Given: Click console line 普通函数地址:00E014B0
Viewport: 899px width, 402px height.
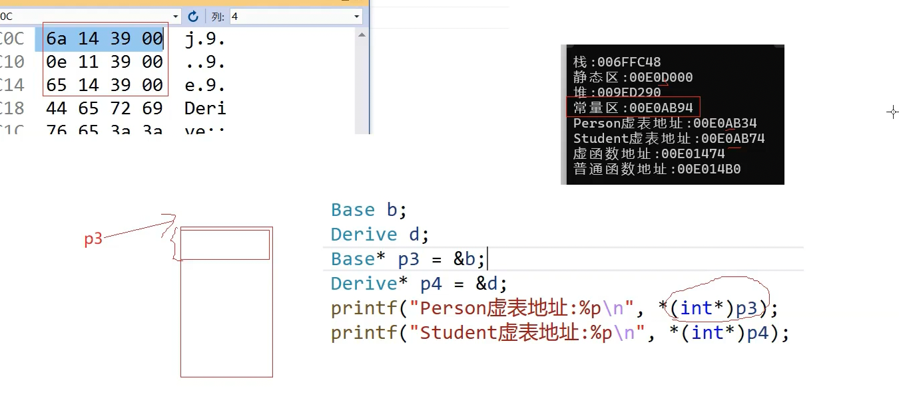Looking at the screenshot, I should coord(657,169).
